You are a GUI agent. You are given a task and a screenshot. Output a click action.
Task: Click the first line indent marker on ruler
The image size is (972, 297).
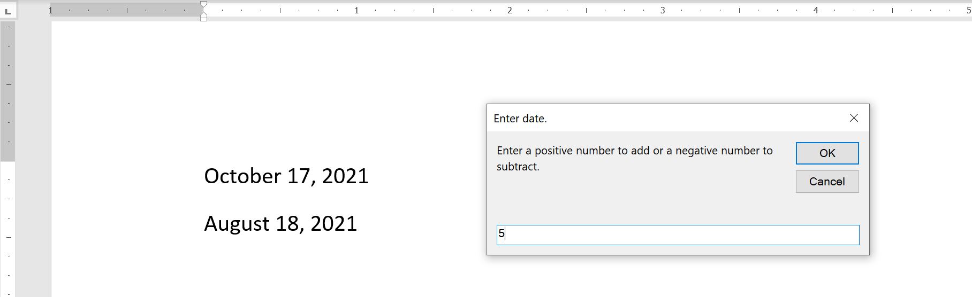tap(203, 4)
